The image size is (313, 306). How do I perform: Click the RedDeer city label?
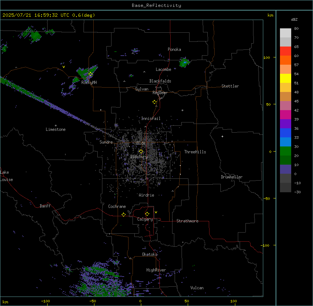pyautogui.click(x=160, y=93)
